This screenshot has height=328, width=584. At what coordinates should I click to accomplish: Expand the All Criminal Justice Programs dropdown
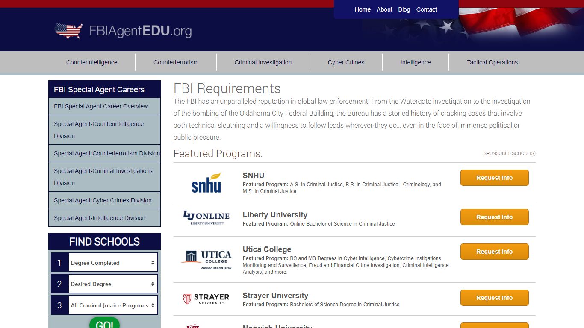click(113, 305)
